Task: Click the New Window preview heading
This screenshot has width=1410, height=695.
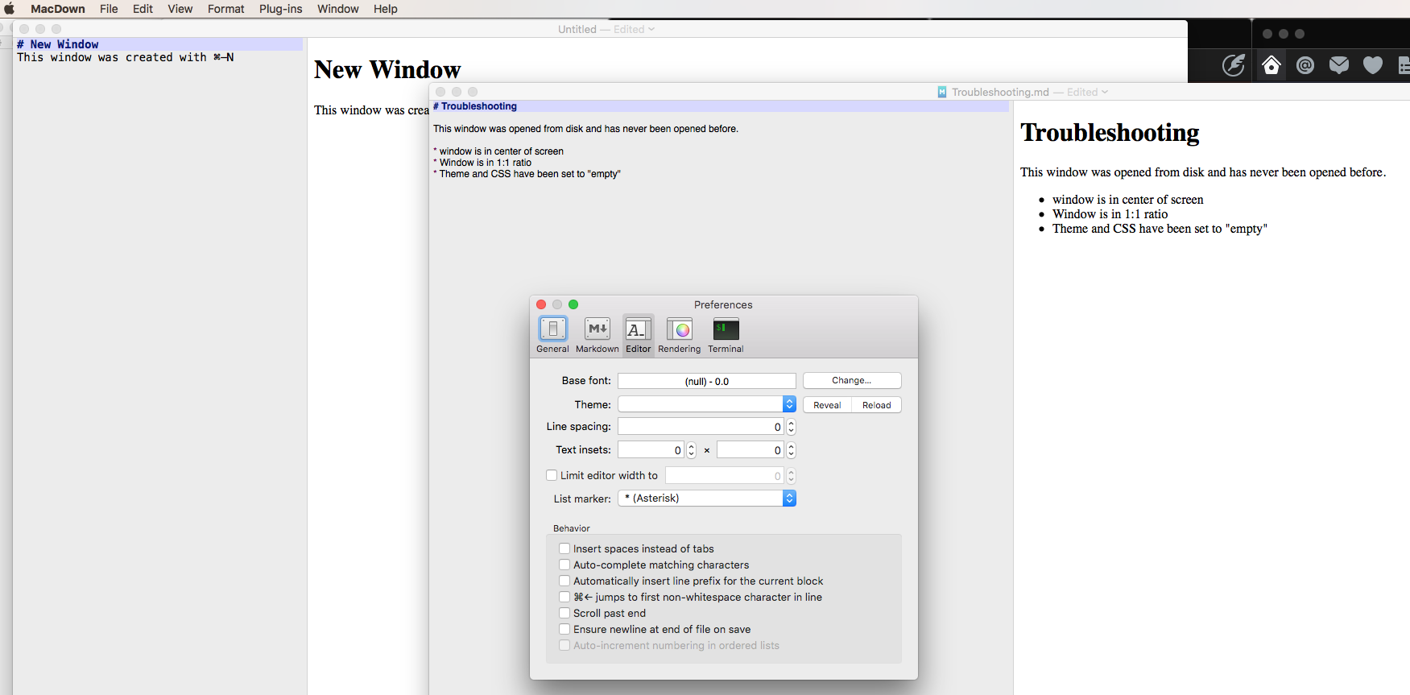Action: tap(387, 69)
